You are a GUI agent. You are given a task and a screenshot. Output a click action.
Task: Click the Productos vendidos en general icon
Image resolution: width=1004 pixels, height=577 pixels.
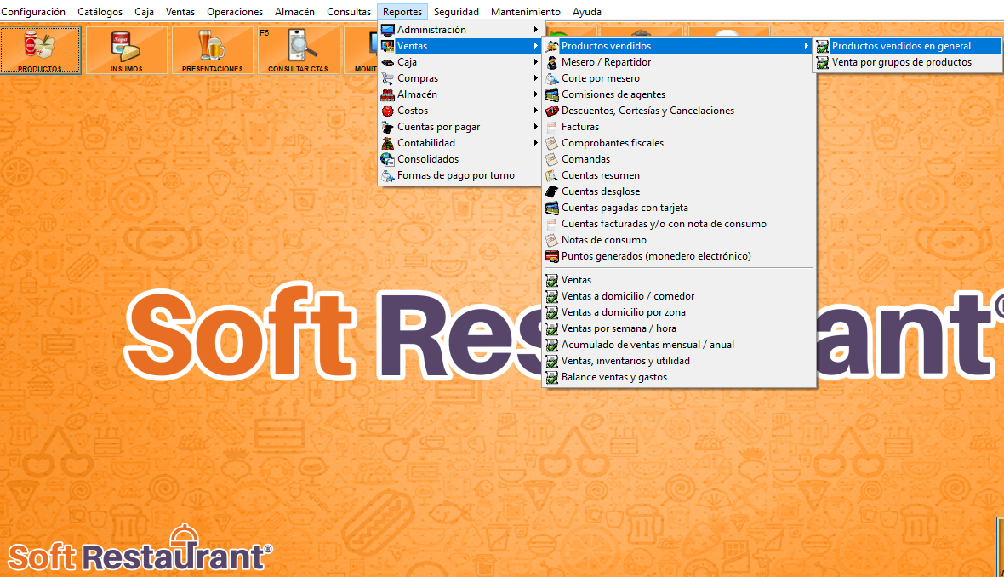(822, 46)
